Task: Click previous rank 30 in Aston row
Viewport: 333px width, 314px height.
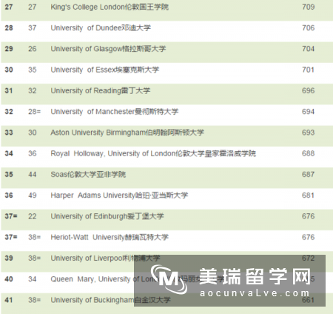Action: click(32, 133)
